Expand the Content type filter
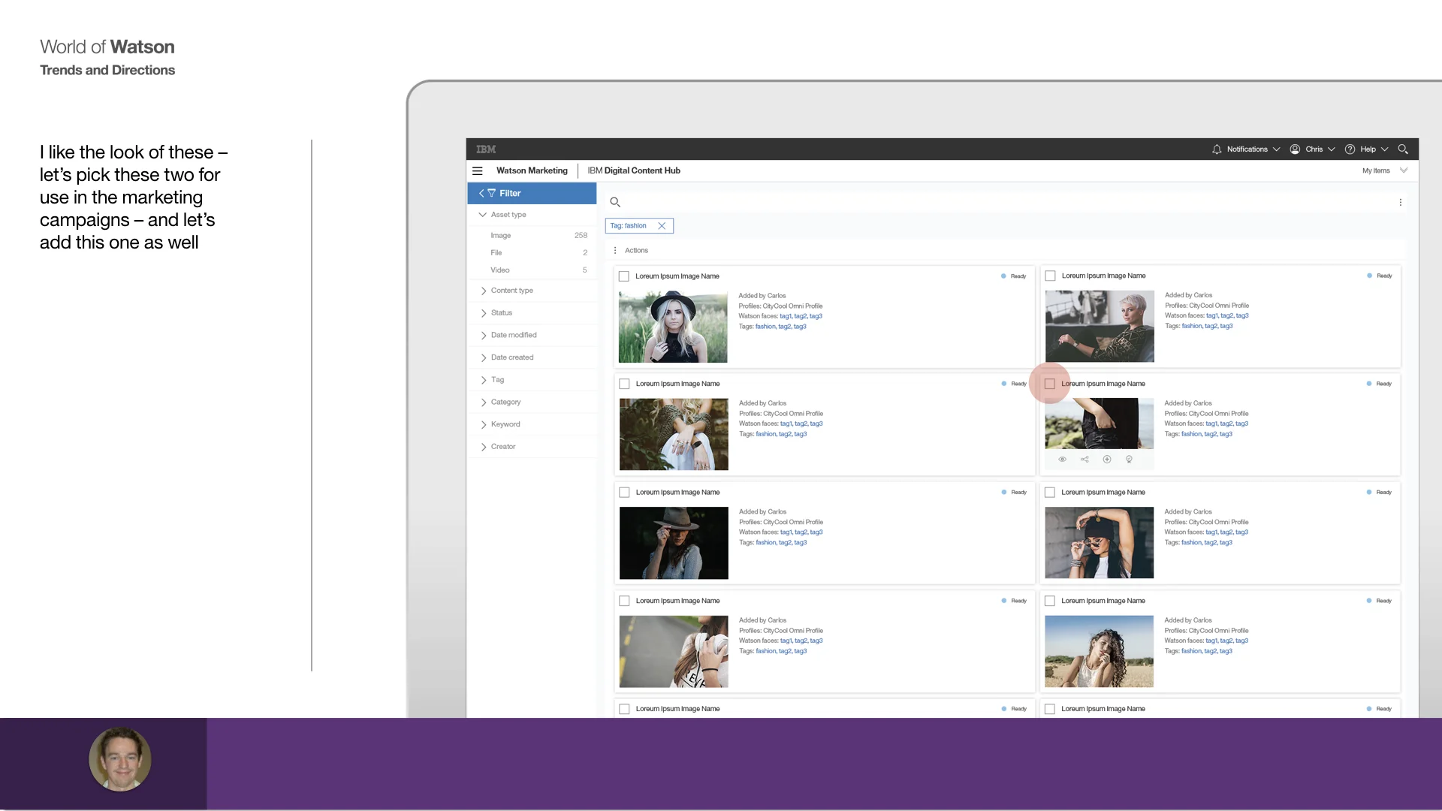The image size is (1442, 811). point(511,291)
